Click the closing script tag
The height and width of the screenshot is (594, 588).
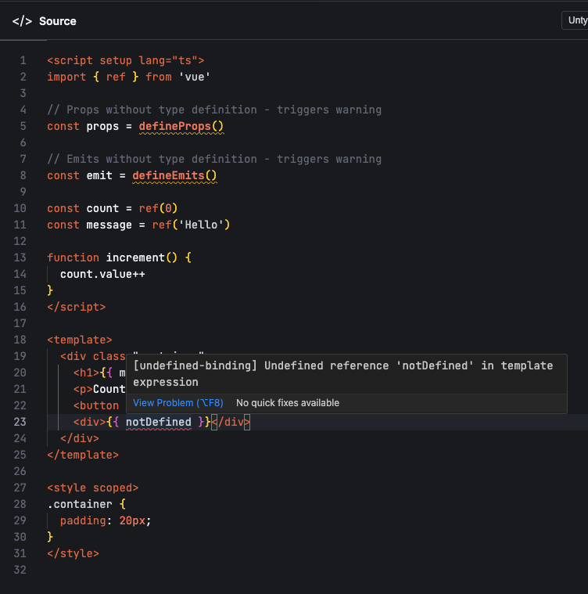click(x=77, y=307)
